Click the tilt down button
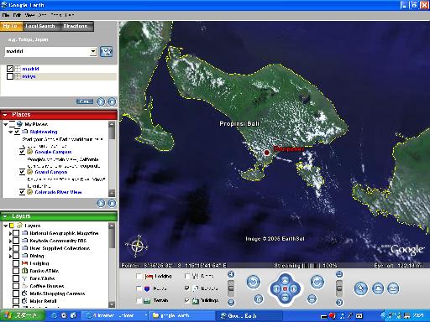Screen dimensions: 430x322 pos(339,302)
